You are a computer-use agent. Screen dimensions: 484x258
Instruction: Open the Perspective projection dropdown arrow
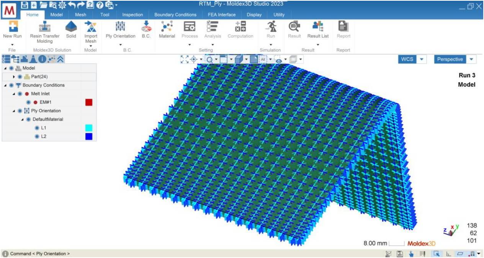point(471,59)
